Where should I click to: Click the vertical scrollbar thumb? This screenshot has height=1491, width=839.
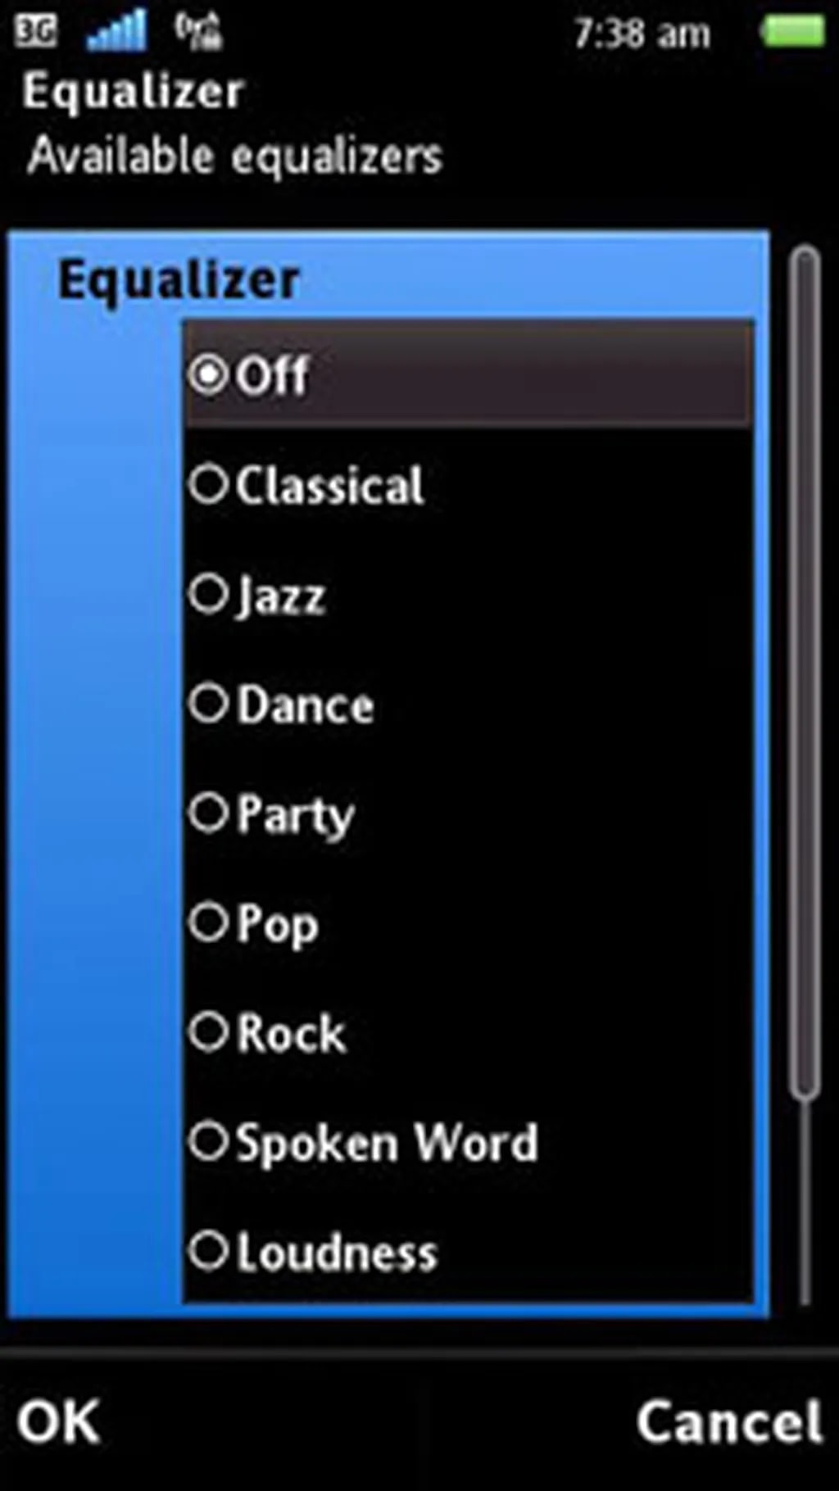coord(805,672)
